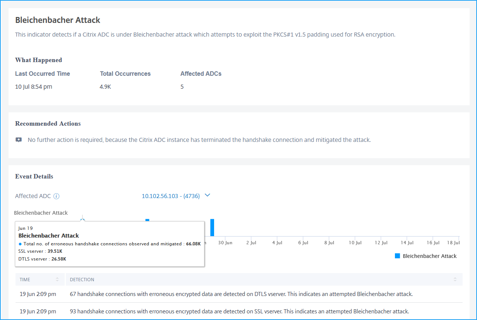Click the indicator description mentioning PKCS#1 v1.5 padding
The image size is (477, 320).
[x=205, y=35]
